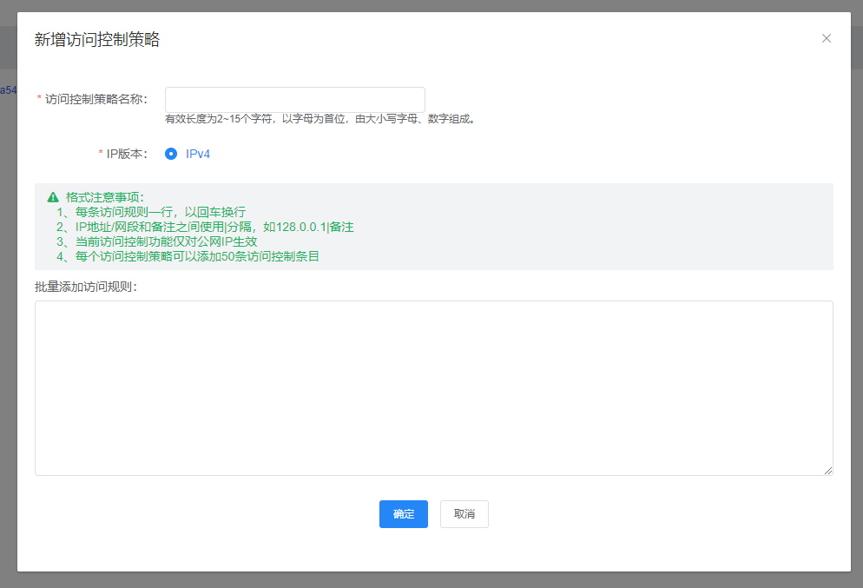
Task: Click the green warning triangle icon
Action: tap(53, 197)
